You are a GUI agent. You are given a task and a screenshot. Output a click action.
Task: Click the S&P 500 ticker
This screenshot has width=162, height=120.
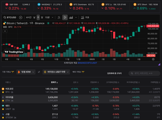(17, 7)
